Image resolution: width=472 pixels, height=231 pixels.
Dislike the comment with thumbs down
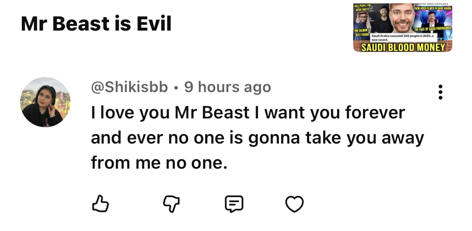point(171,204)
